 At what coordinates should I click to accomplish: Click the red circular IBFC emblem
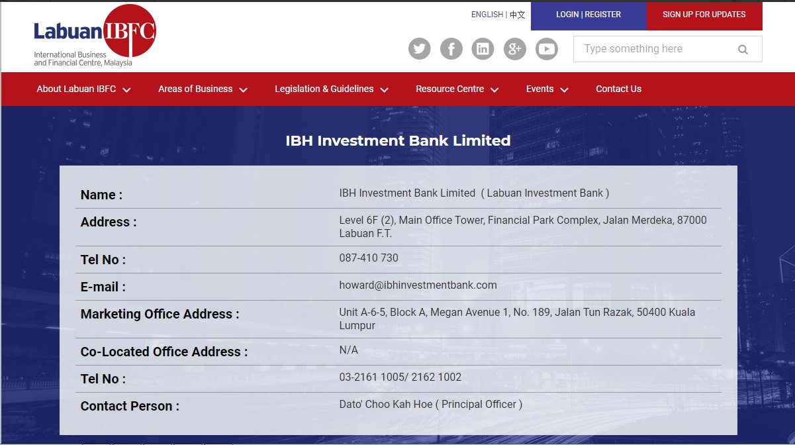(x=130, y=31)
